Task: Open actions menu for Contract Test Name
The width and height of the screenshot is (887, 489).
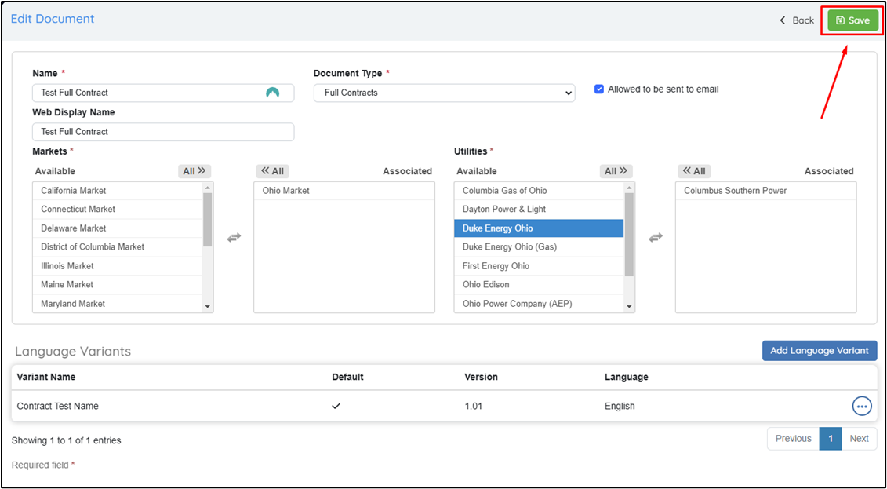Action: click(x=862, y=406)
